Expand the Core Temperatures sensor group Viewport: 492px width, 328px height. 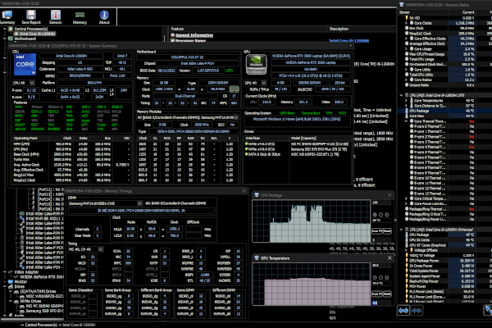coord(407,100)
